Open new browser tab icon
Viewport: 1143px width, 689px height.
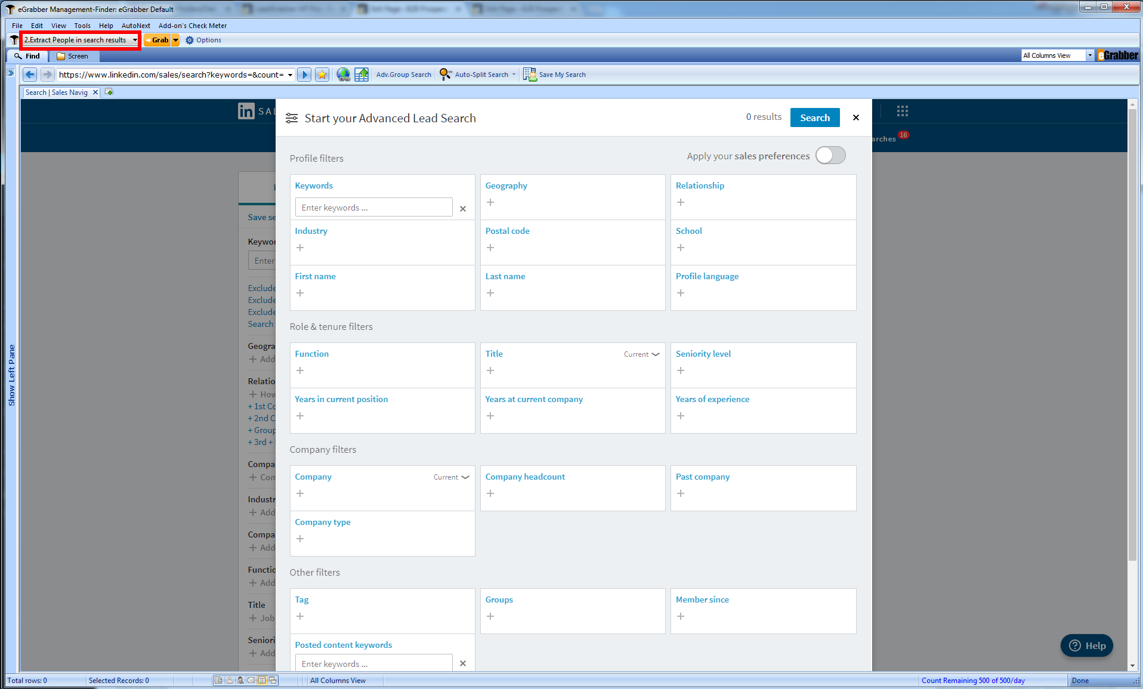[x=109, y=92]
